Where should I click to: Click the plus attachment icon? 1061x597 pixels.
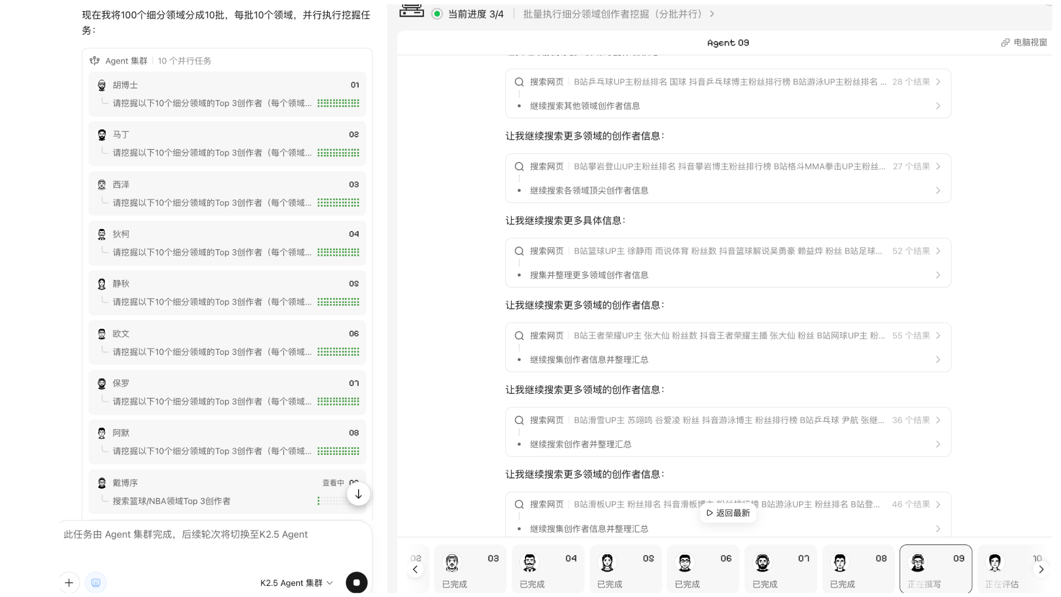69,583
